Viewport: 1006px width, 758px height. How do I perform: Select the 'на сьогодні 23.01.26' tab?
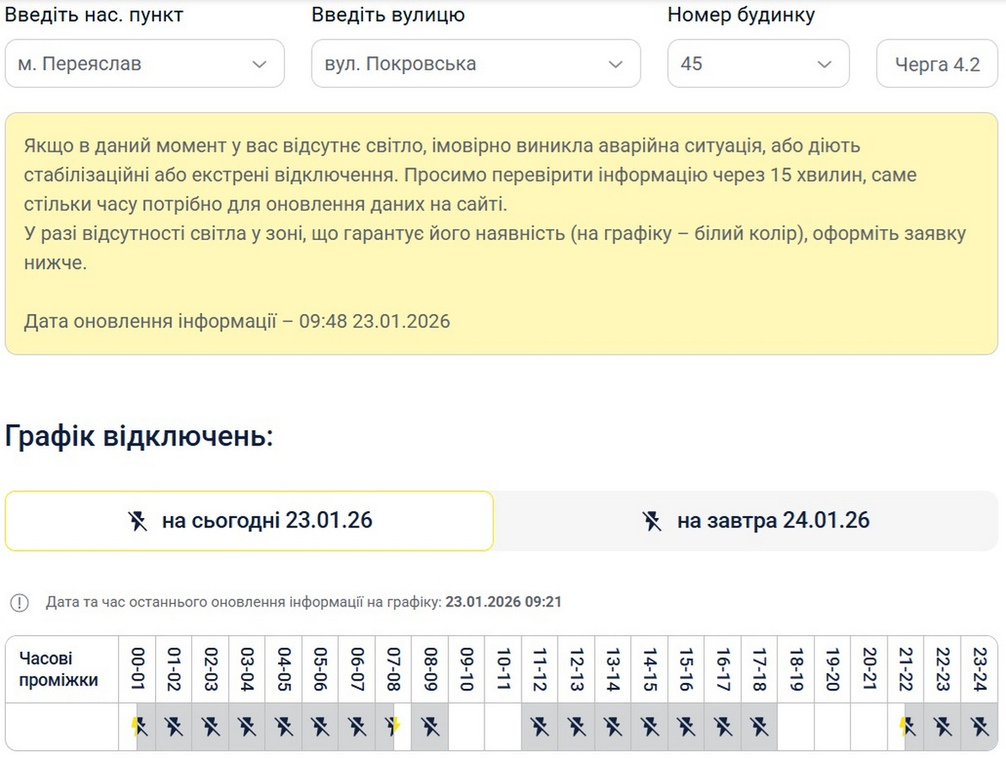click(x=249, y=520)
